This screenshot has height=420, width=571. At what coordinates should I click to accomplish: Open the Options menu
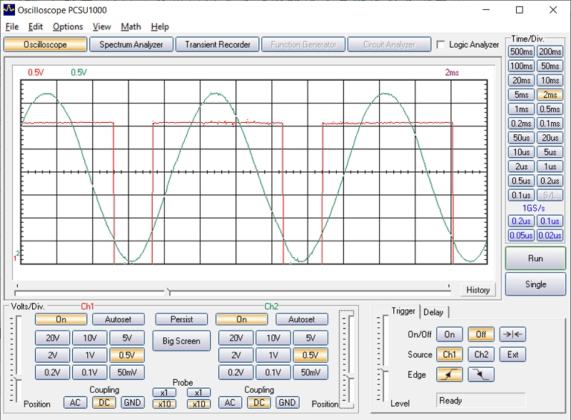click(x=68, y=26)
